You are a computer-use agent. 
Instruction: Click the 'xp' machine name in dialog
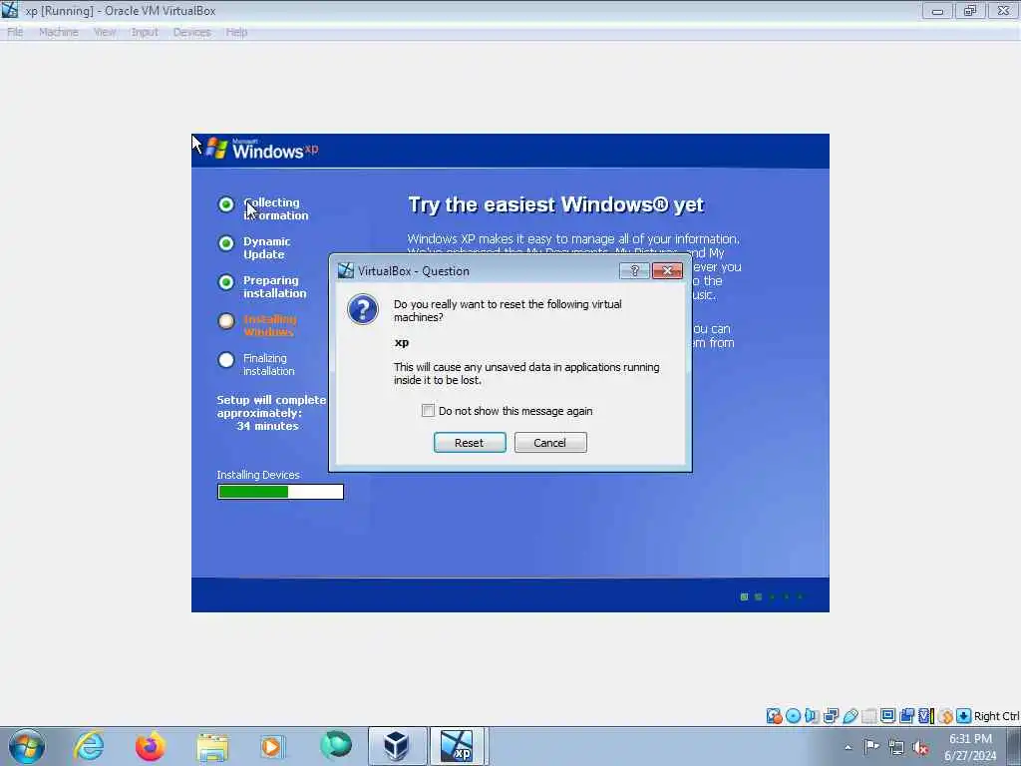[x=402, y=343]
